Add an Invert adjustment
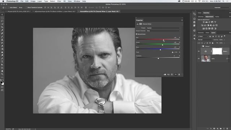This screenshot has height=130, width=231. click(x=204, y=29)
